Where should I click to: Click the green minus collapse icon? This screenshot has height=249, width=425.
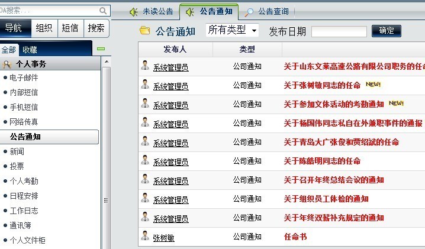[x=101, y=49]
